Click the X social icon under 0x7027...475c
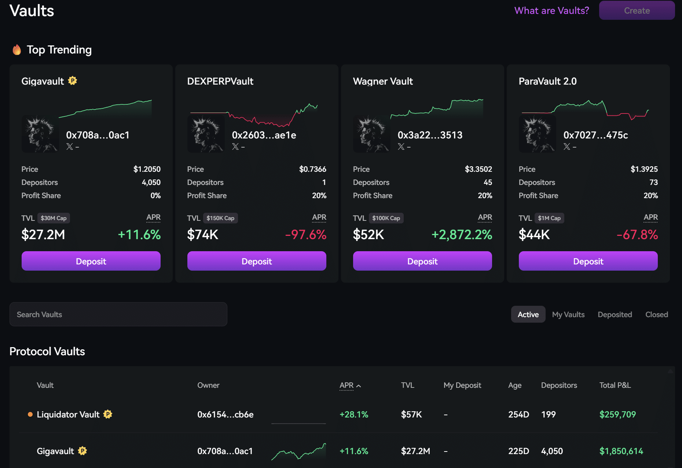Viewport: 682px width, 468px height. coord(567,146)
